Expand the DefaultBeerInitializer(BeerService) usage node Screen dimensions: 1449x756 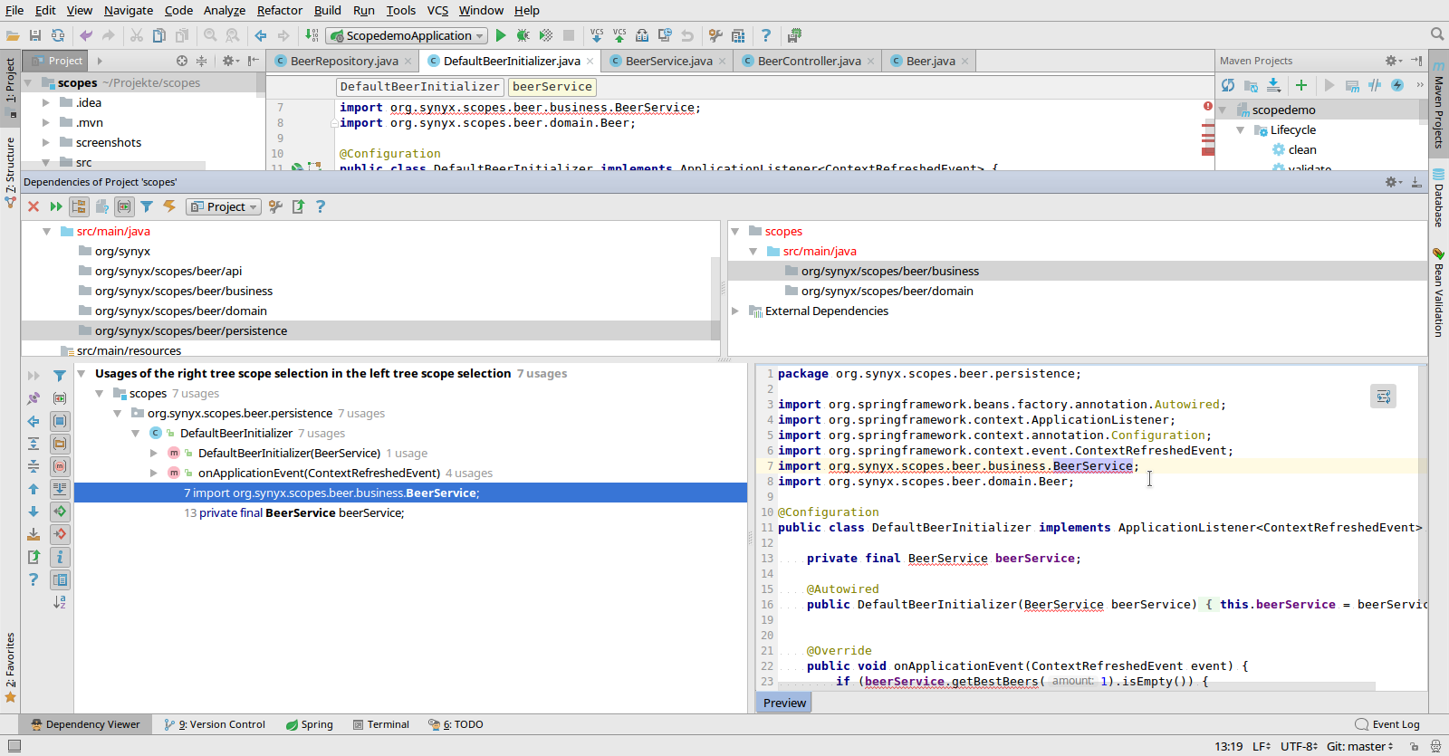coord(154,453)
